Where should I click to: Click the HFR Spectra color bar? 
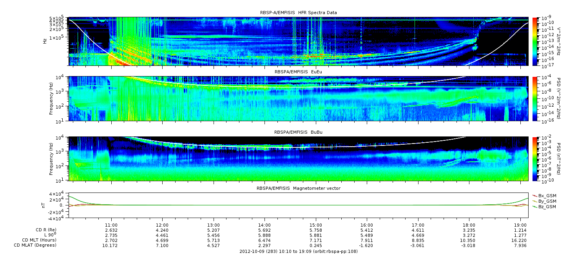535,41
